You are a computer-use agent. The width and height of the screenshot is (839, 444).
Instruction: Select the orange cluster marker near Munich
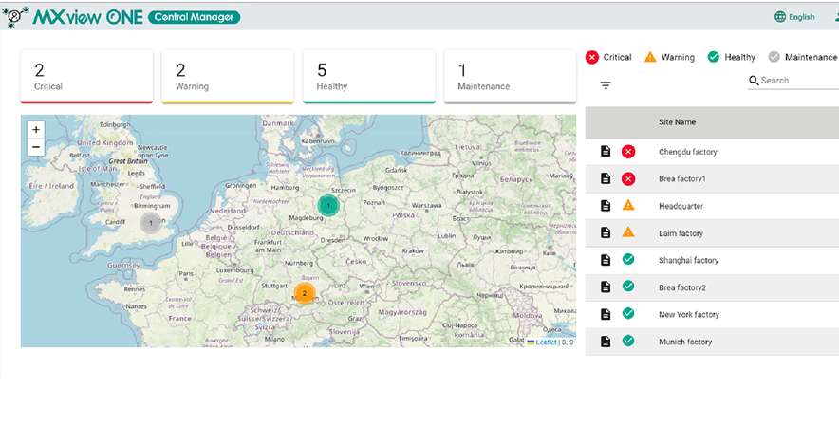point(304,293)
